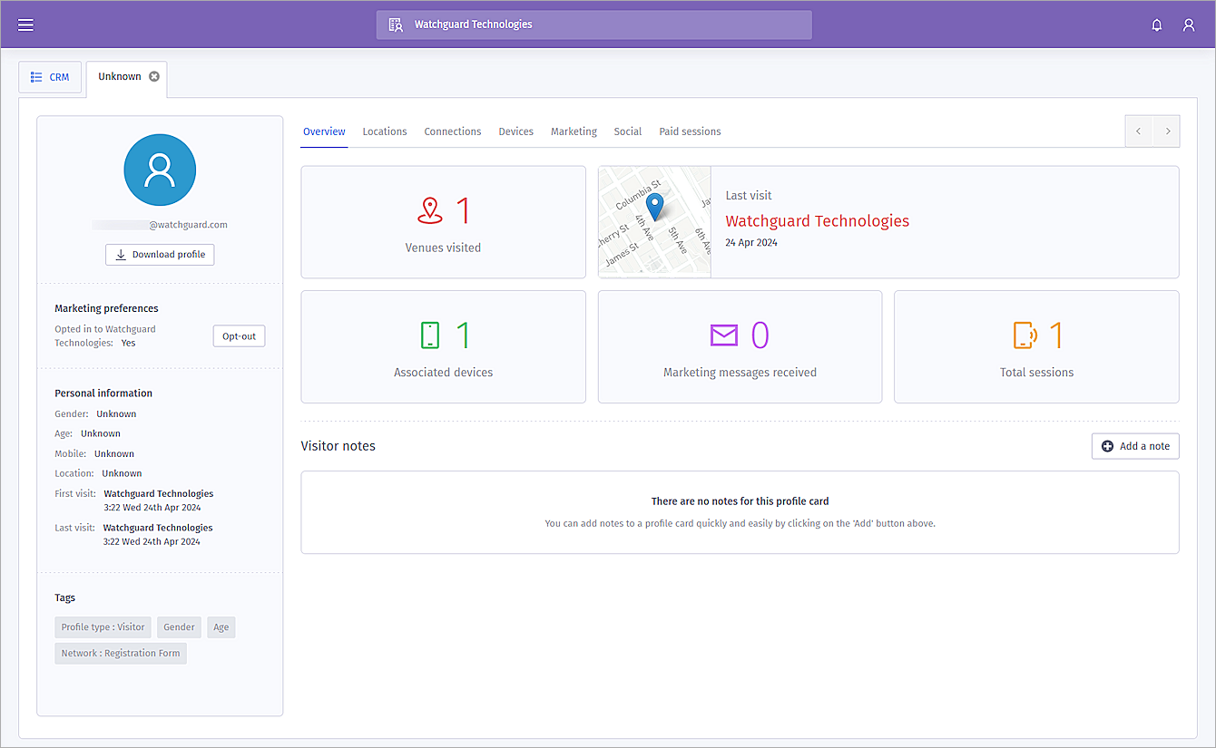Click the purple Marketing messages envelope icon
This screenshot has height=748, width=1216.
coord(724,335)
